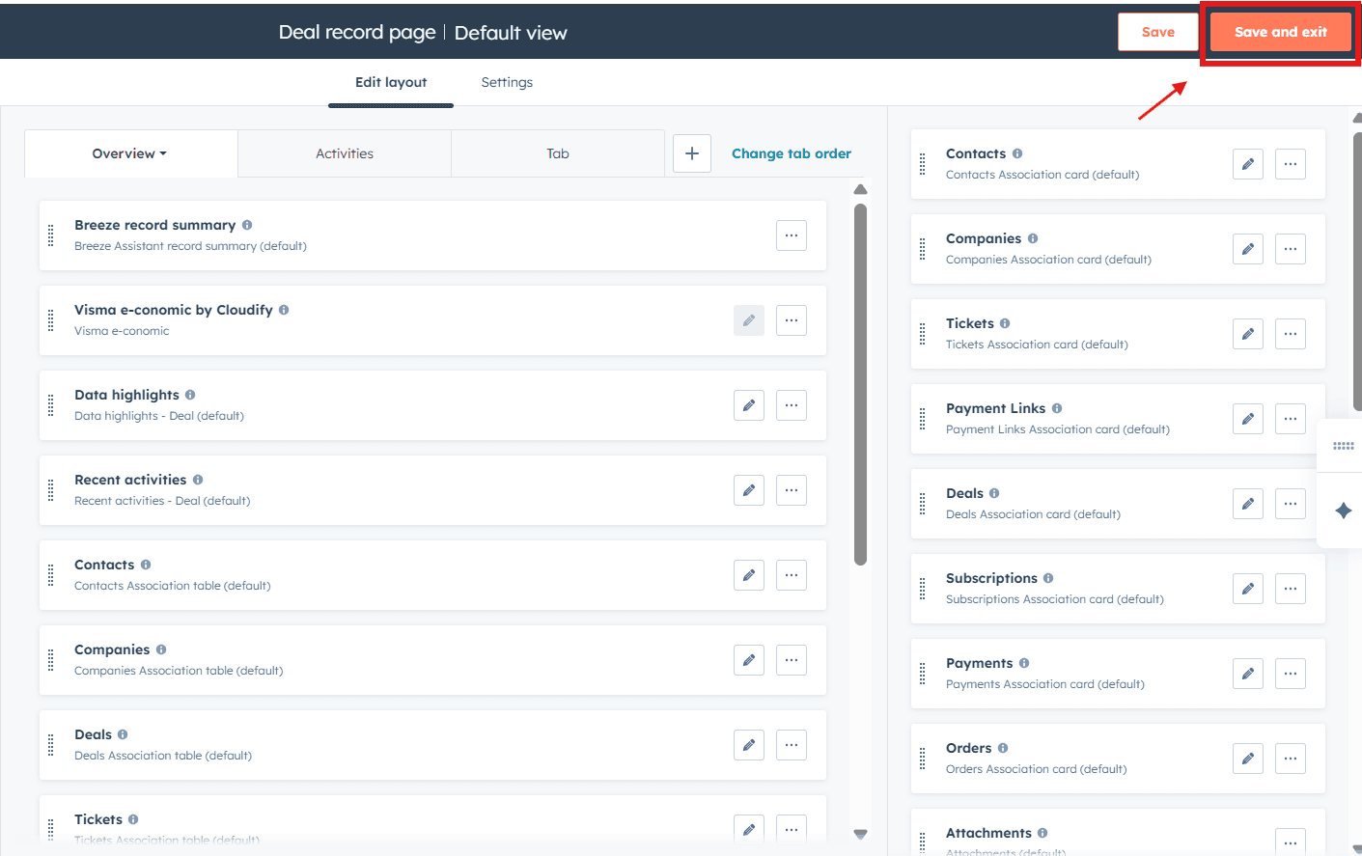The width and height of the screenshot is (1362, 856).
Task: Open the Overview tab dropdown
Action: coord(129,152)
